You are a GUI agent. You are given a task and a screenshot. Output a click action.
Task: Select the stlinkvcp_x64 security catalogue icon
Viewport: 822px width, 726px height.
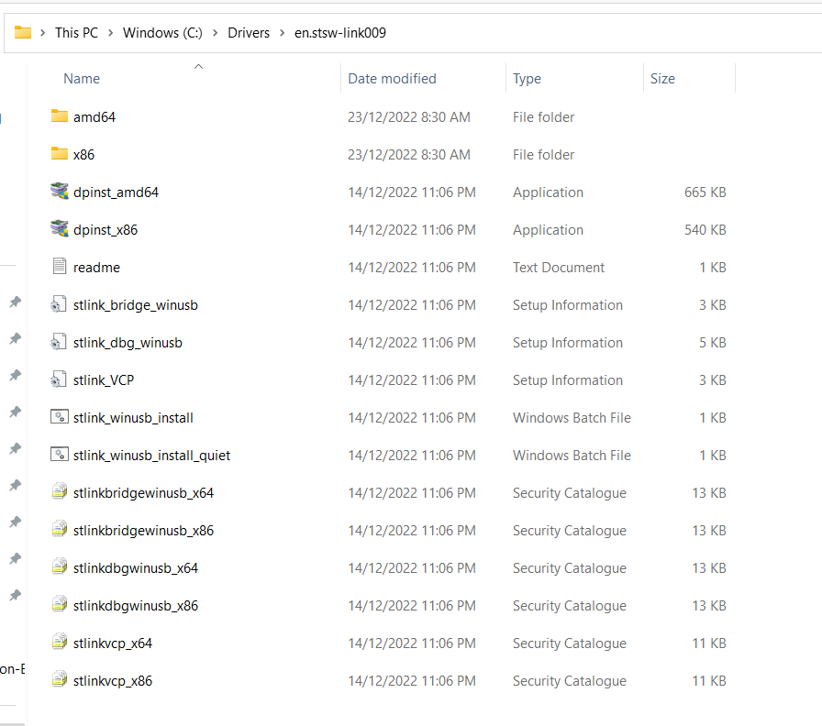point(60,643)
